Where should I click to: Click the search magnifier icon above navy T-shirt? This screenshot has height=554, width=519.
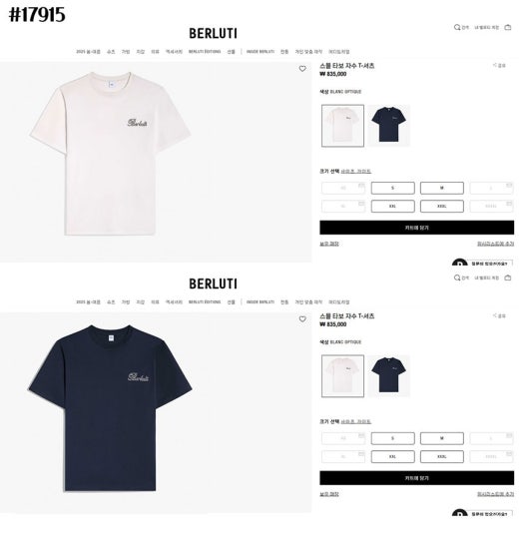coord(457,277)
